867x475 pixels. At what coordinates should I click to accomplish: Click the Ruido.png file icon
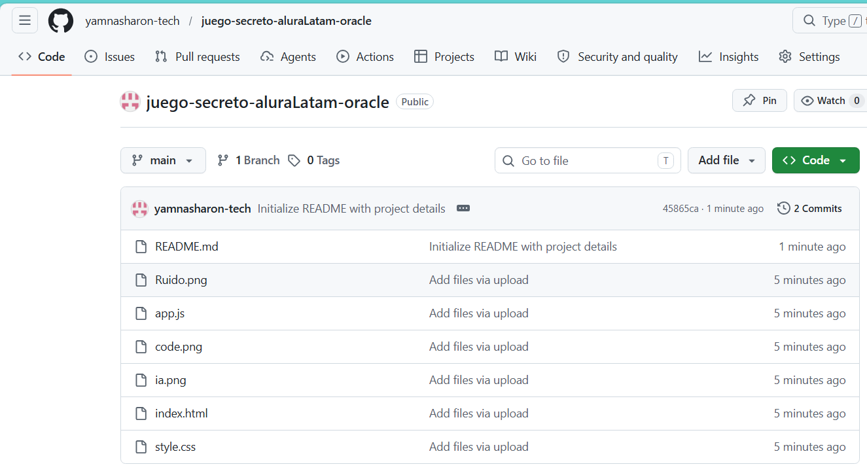pyautogui.click(x=141, y=280)
